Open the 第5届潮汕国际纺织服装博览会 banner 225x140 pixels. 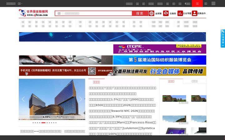pyautogui.click(x=160, y=60)
